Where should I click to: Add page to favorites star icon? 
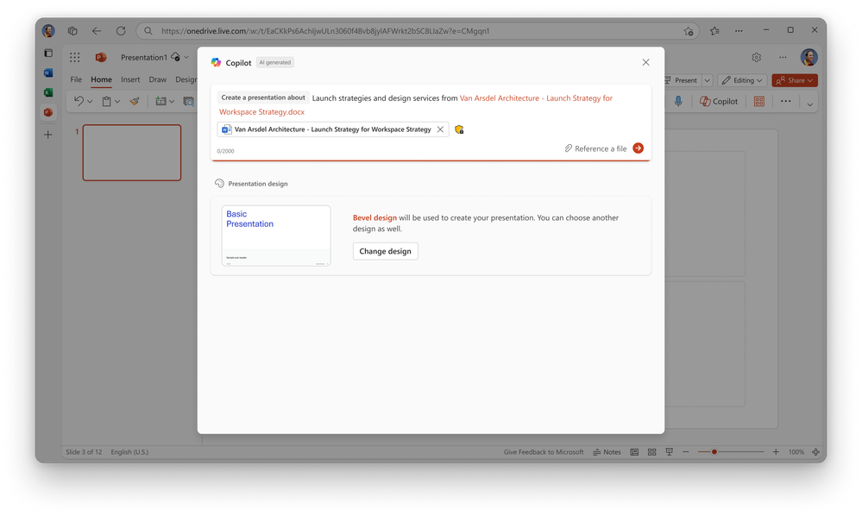point(689,31)
